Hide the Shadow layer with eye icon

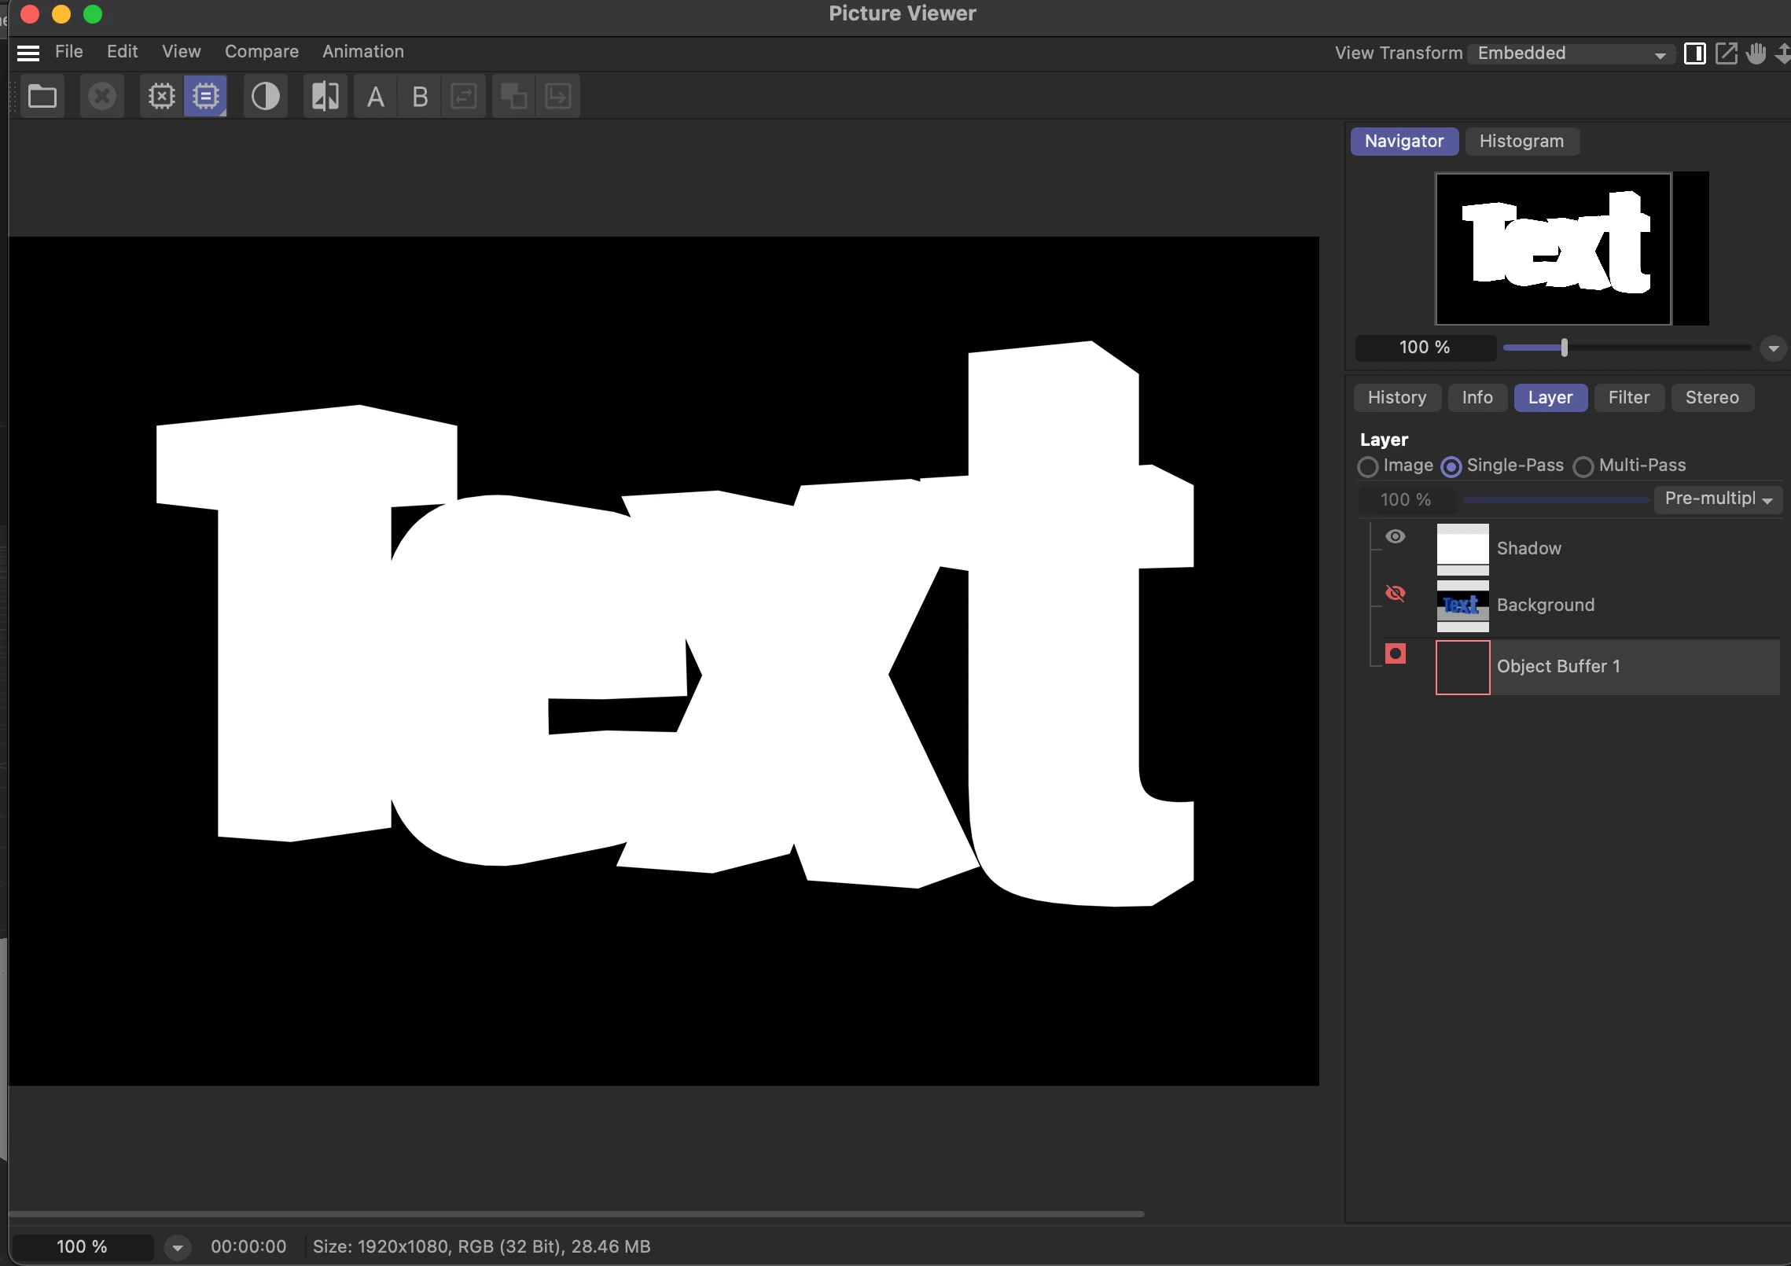tap(1396, 537)
